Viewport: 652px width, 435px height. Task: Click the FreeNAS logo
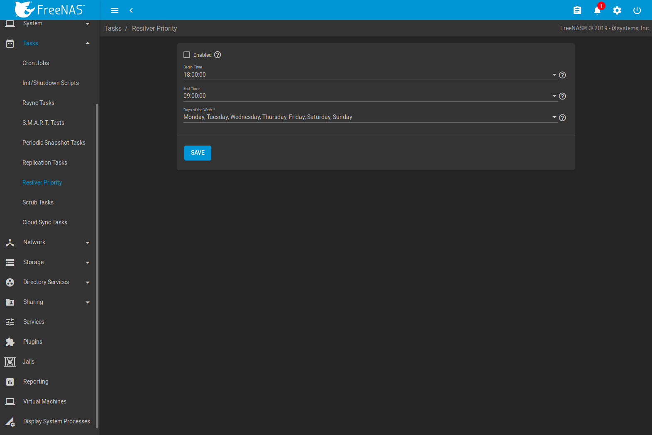tap(50, 10)
